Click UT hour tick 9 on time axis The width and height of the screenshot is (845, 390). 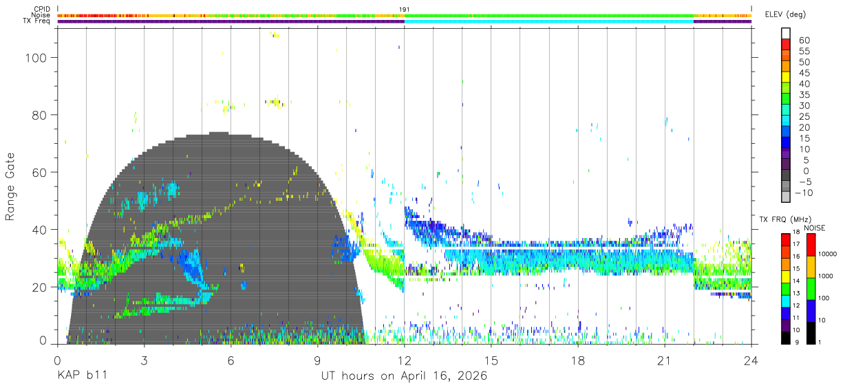317,360
